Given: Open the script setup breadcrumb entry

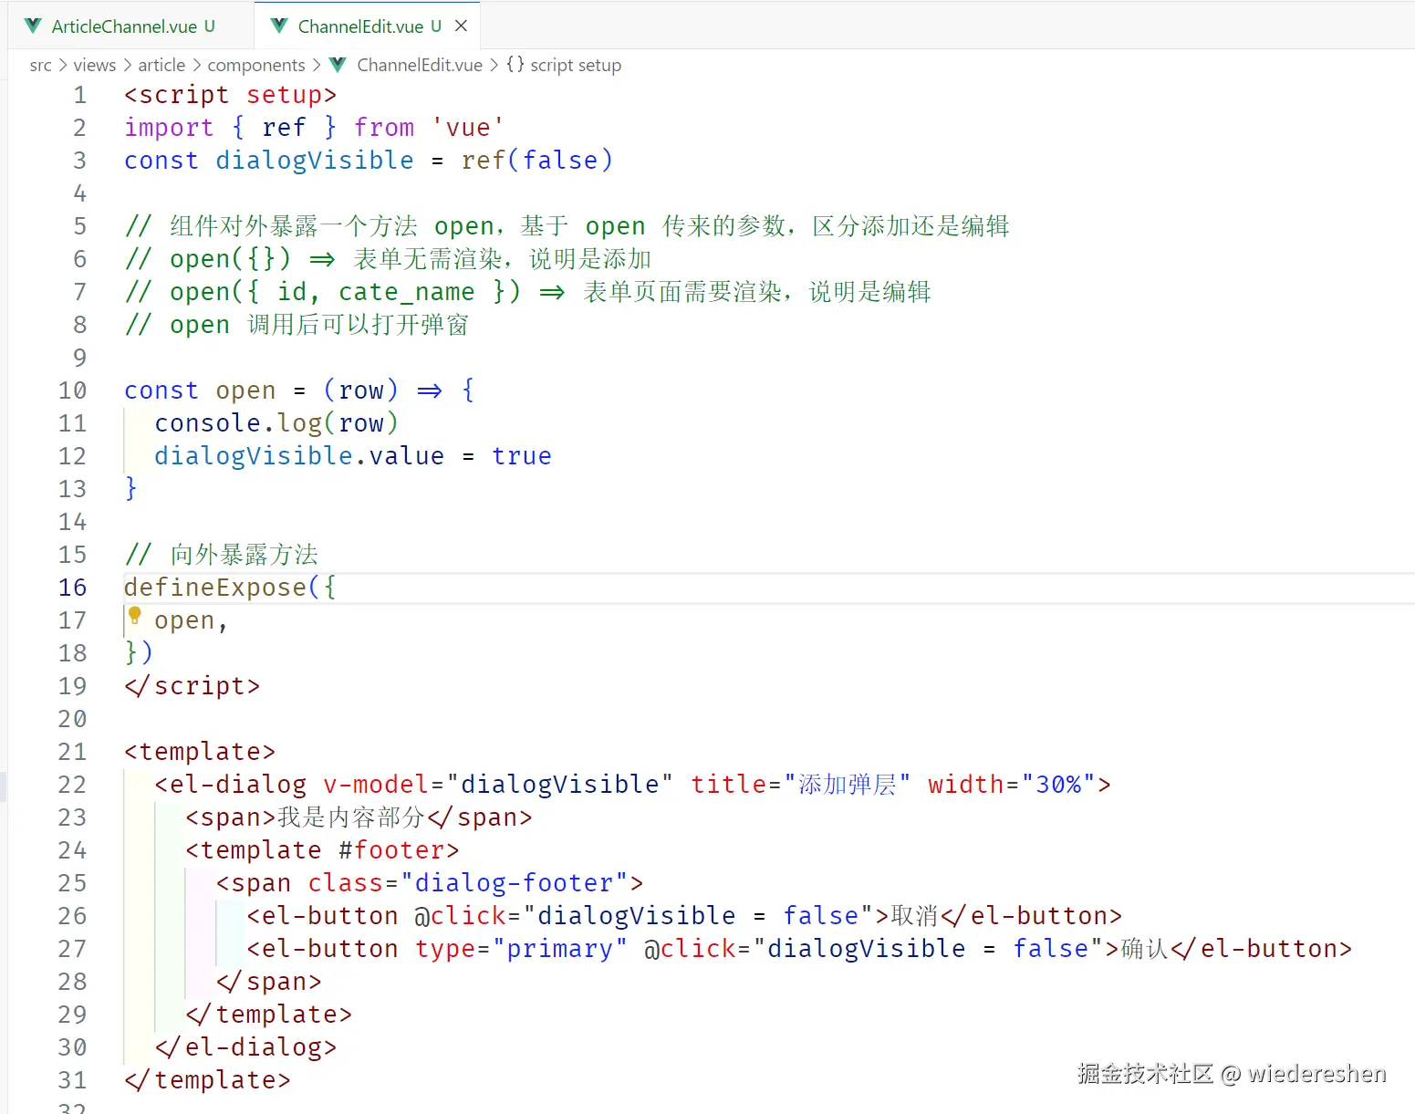Looking at the screenshot, I should (x=575, y=65).
